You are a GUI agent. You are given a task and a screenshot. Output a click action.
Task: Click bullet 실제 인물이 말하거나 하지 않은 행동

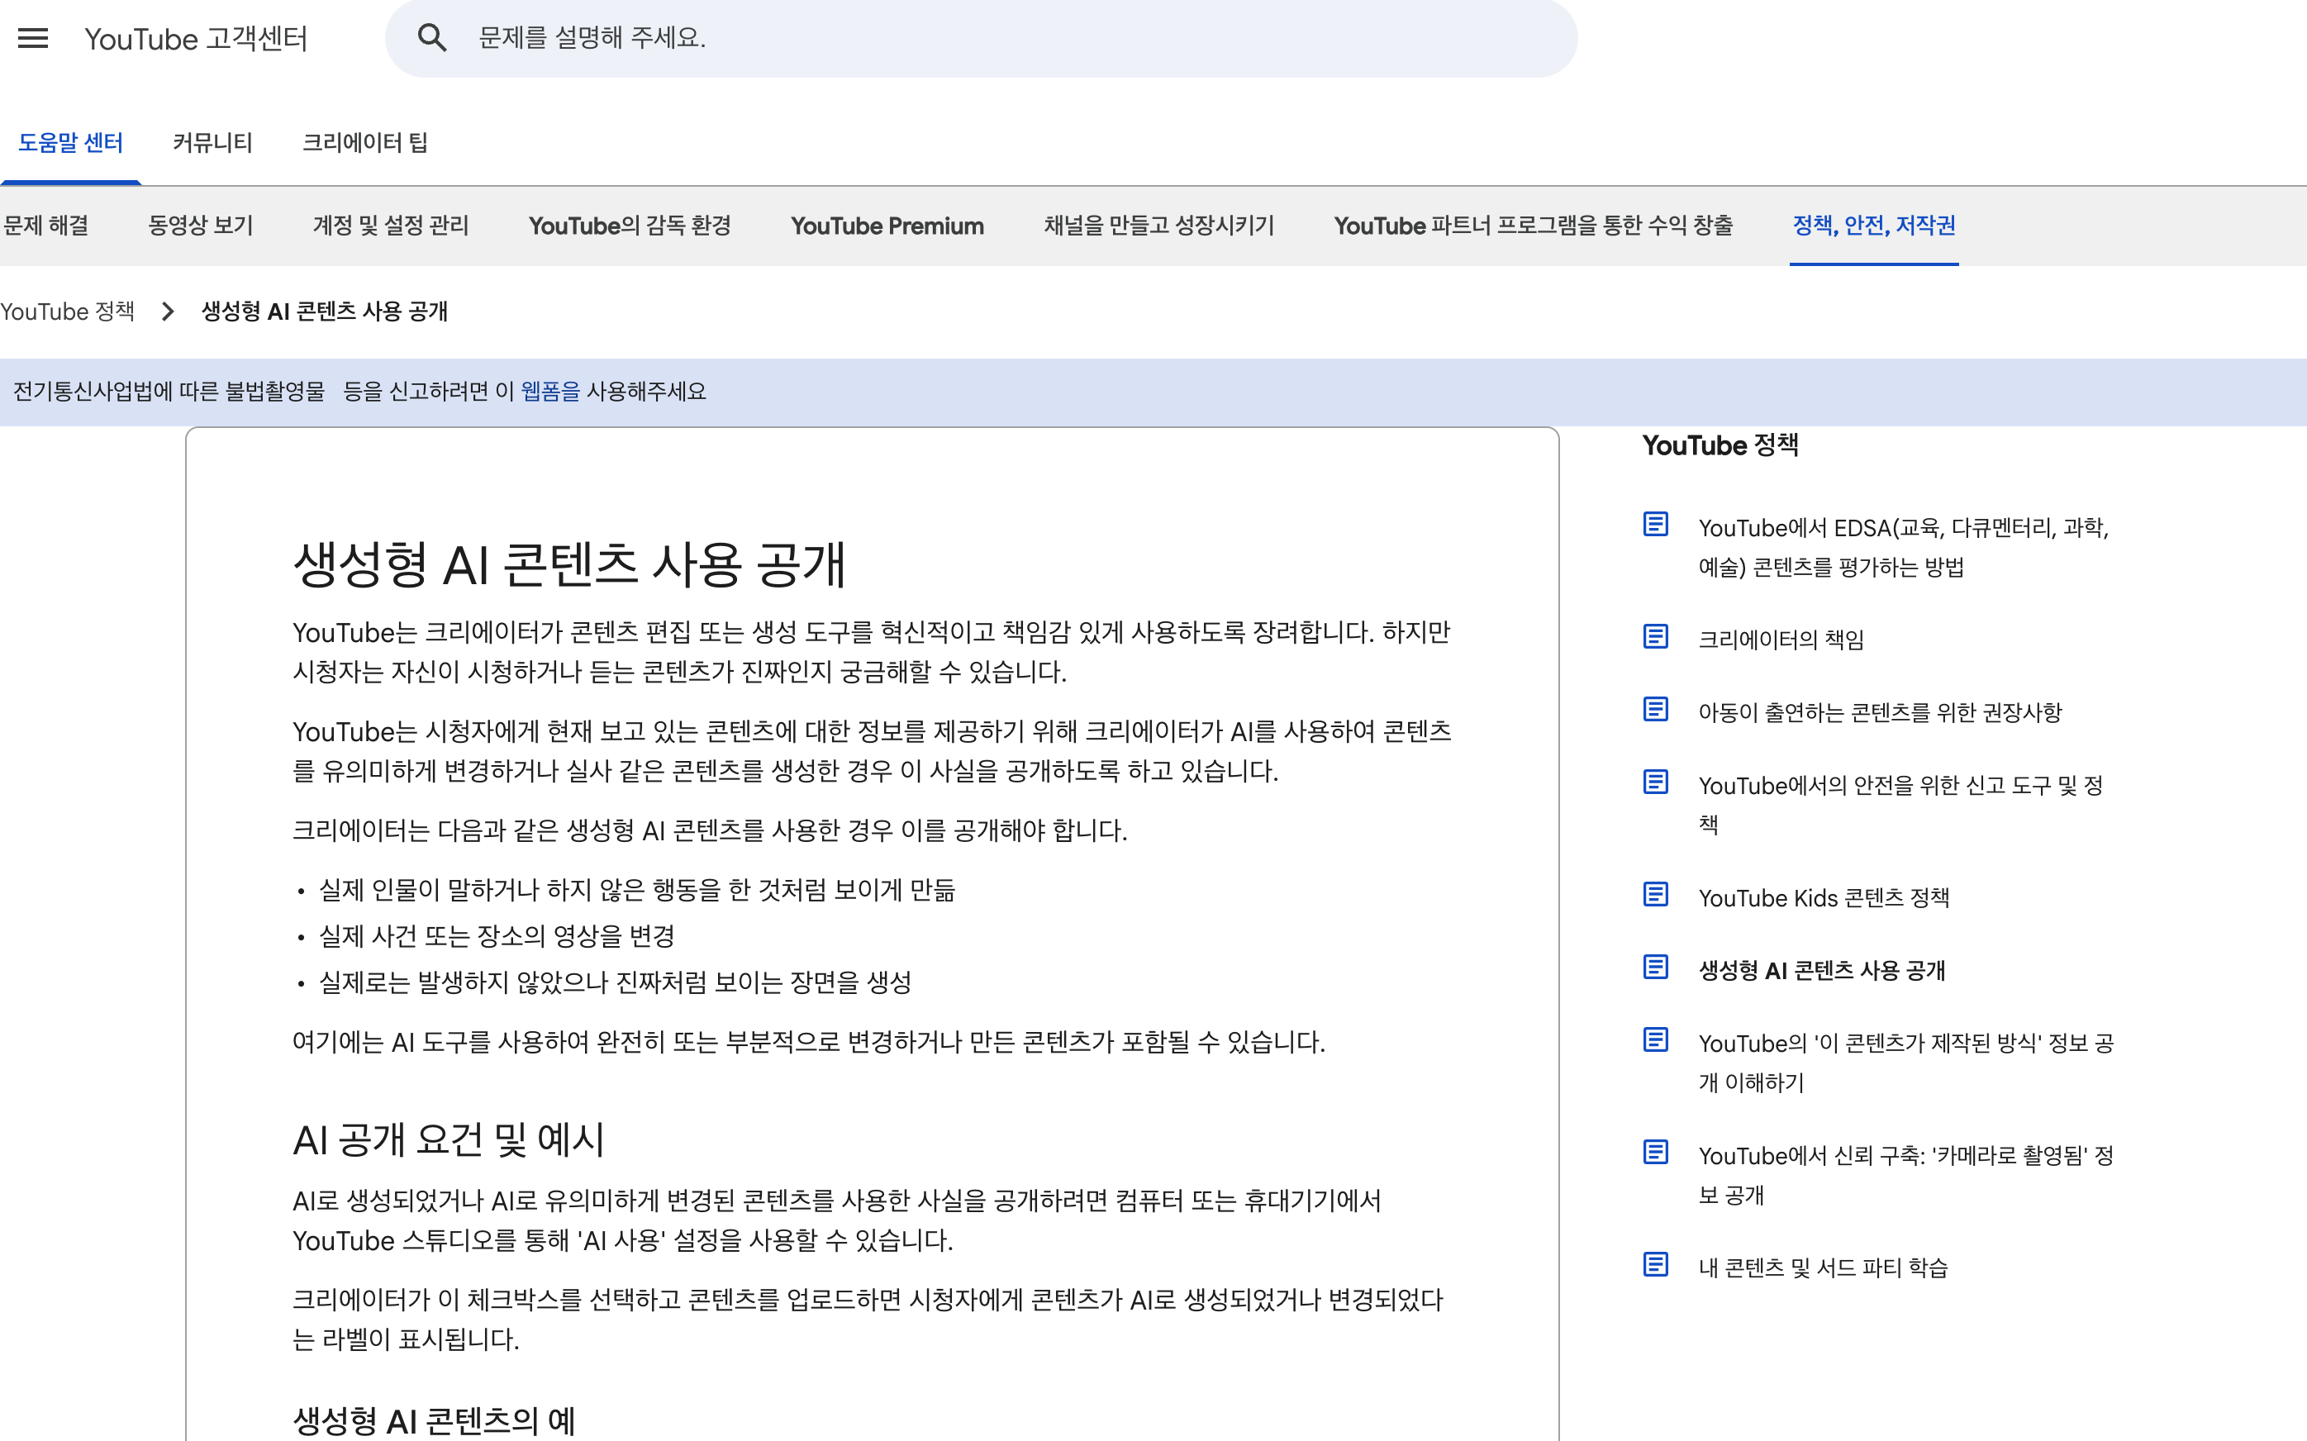tap(636, 890)
